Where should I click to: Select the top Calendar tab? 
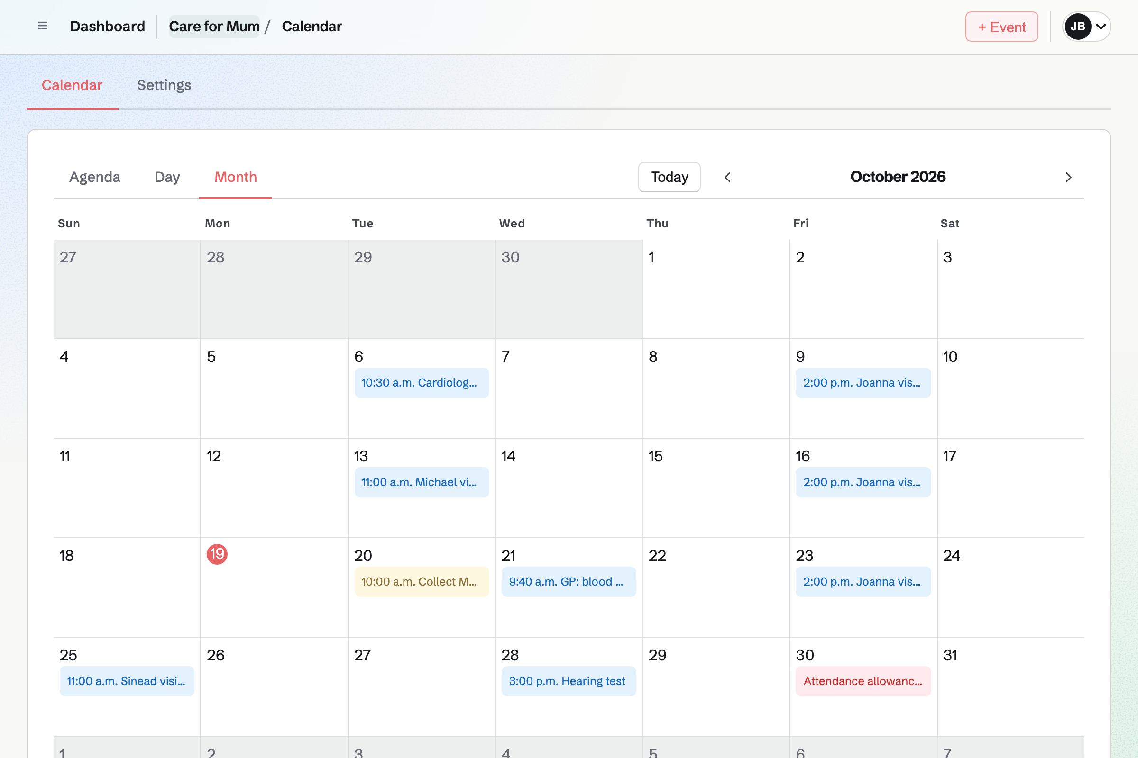[72, 85]
